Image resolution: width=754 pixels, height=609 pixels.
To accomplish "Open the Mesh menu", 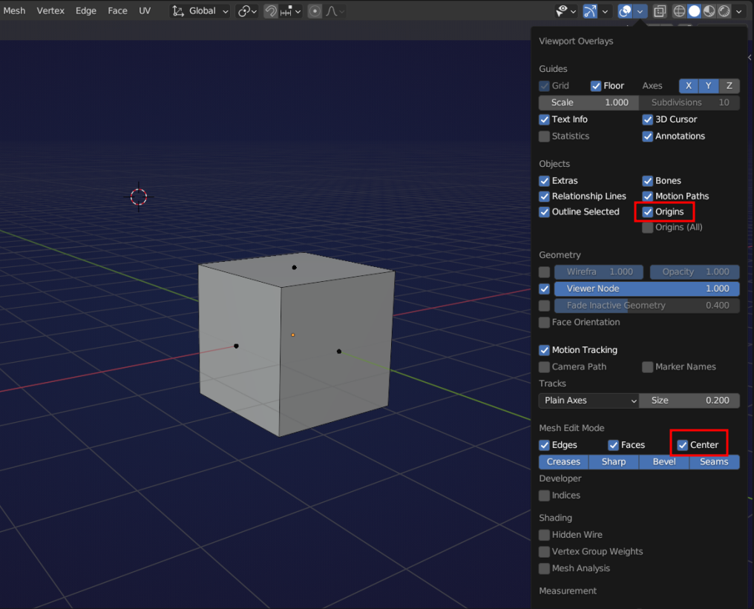I will pyautogui.click(x=14, y=11).
